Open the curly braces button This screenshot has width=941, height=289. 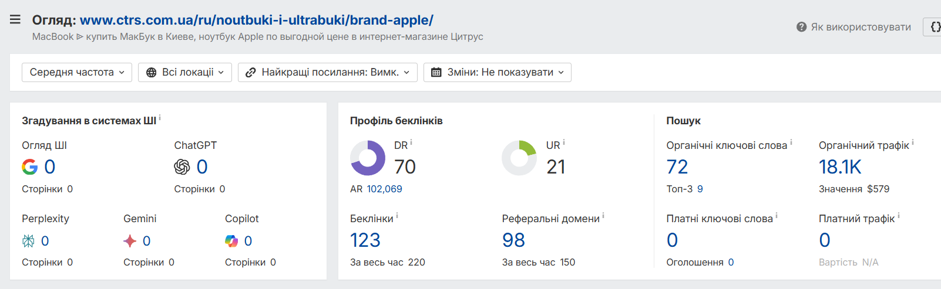tap(934, 27)
